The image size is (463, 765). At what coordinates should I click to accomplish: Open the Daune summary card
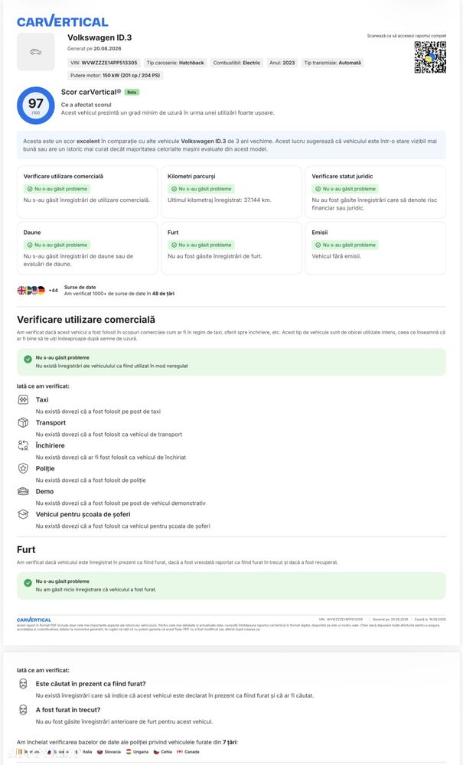click(86, 248)
